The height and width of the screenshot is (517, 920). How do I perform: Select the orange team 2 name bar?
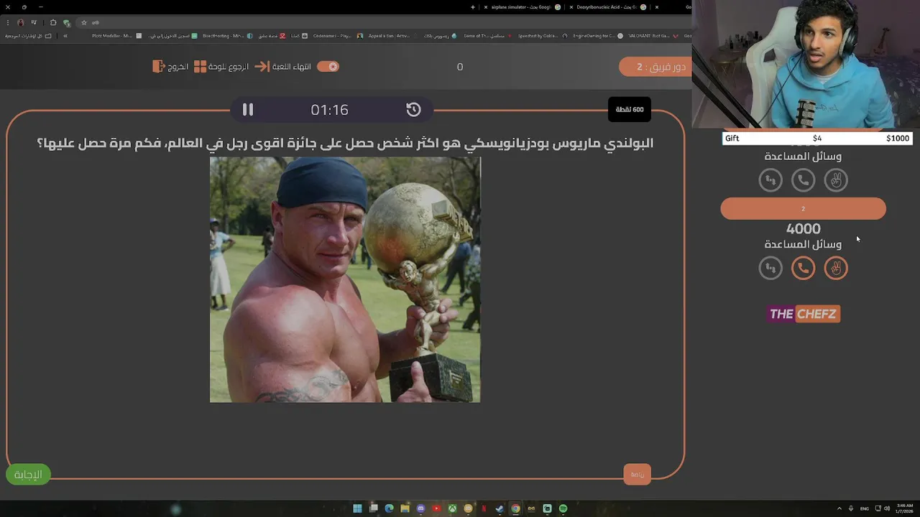pyautogui.click(x=803, y=209)
